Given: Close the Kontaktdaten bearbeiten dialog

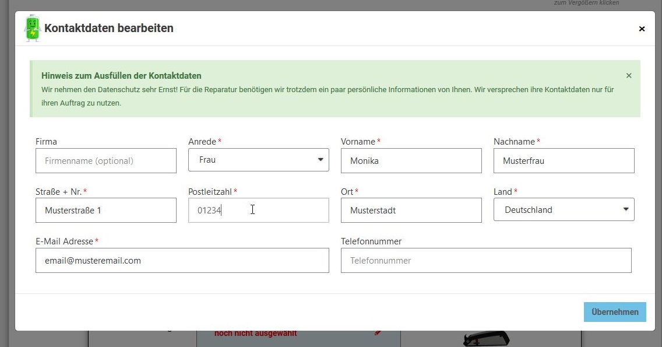Looking at the screenshot, I should coord(642,29).
